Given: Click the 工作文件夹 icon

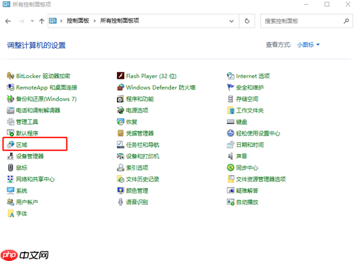Looking at the screenshot, I should click(230, 110).
